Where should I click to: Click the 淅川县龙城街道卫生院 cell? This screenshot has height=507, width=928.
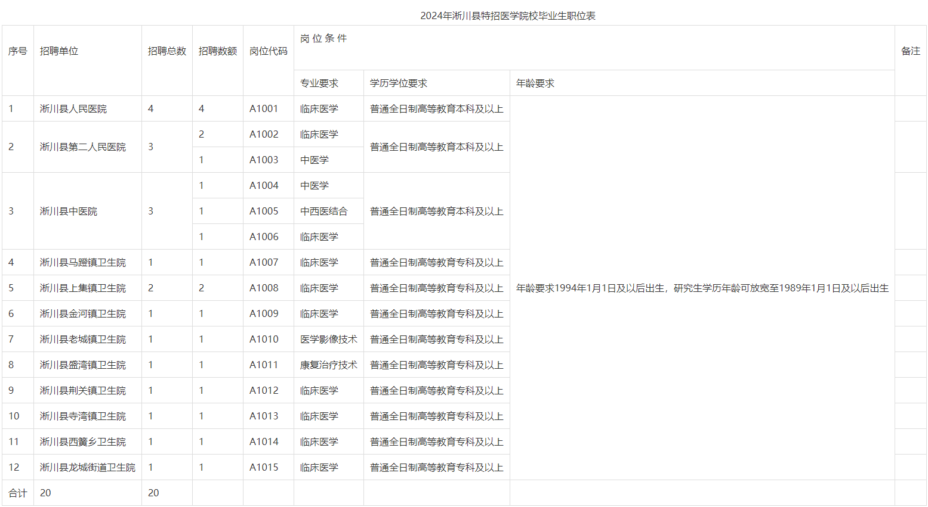tap(88, 468)
